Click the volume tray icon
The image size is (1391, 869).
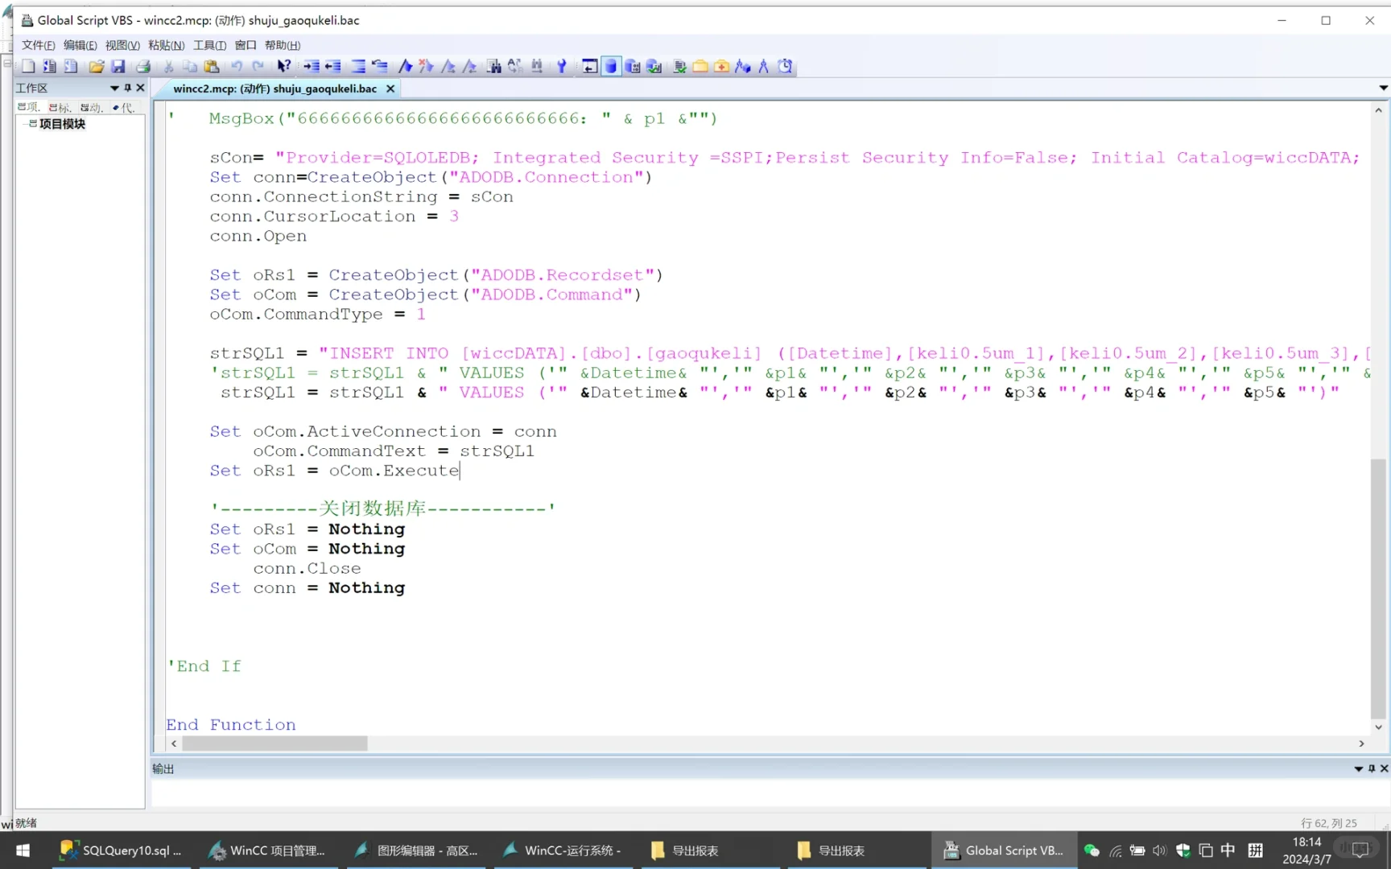[1159, 850]
